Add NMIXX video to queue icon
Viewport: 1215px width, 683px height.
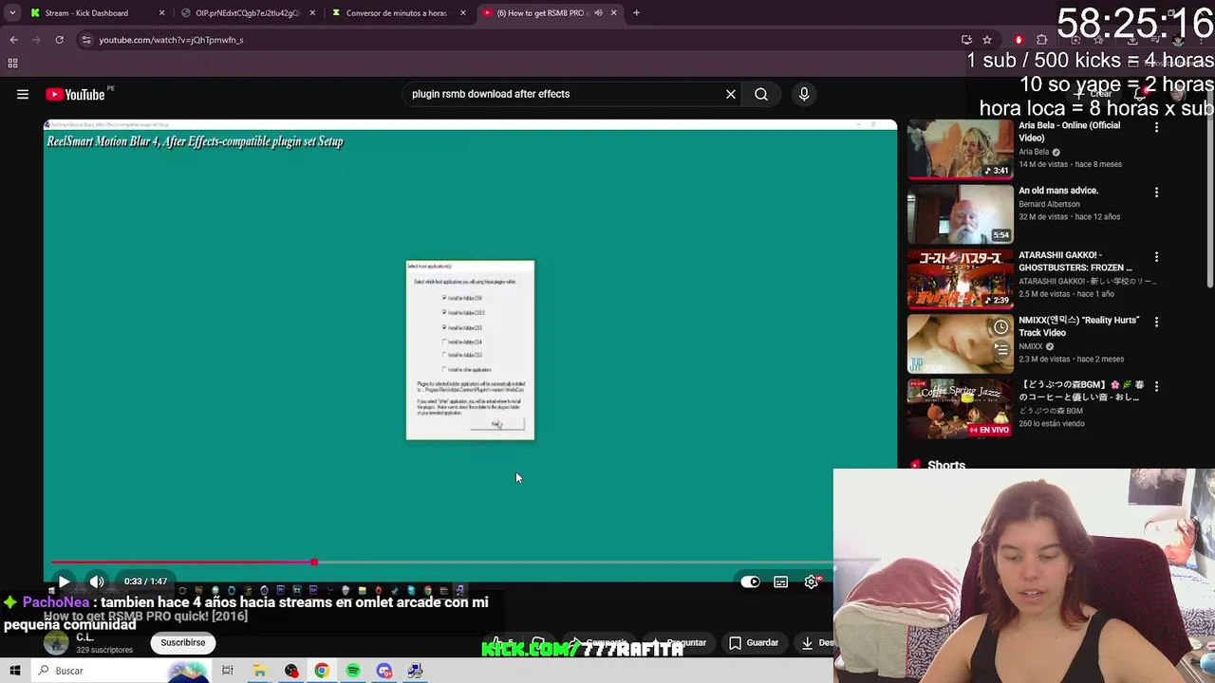click(x=1000, y=349)
